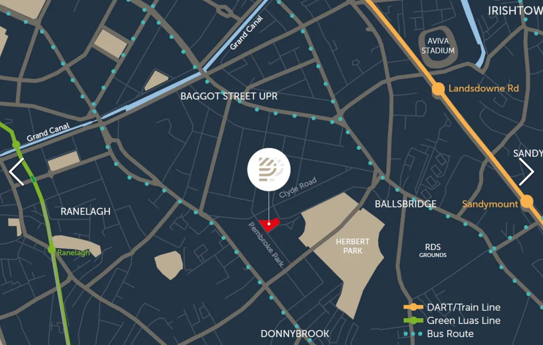Select the Clyde Road street label
Image resolution: width=543 pixels, height=345 pixels.
pyautogui.click(x=298, y=188)
